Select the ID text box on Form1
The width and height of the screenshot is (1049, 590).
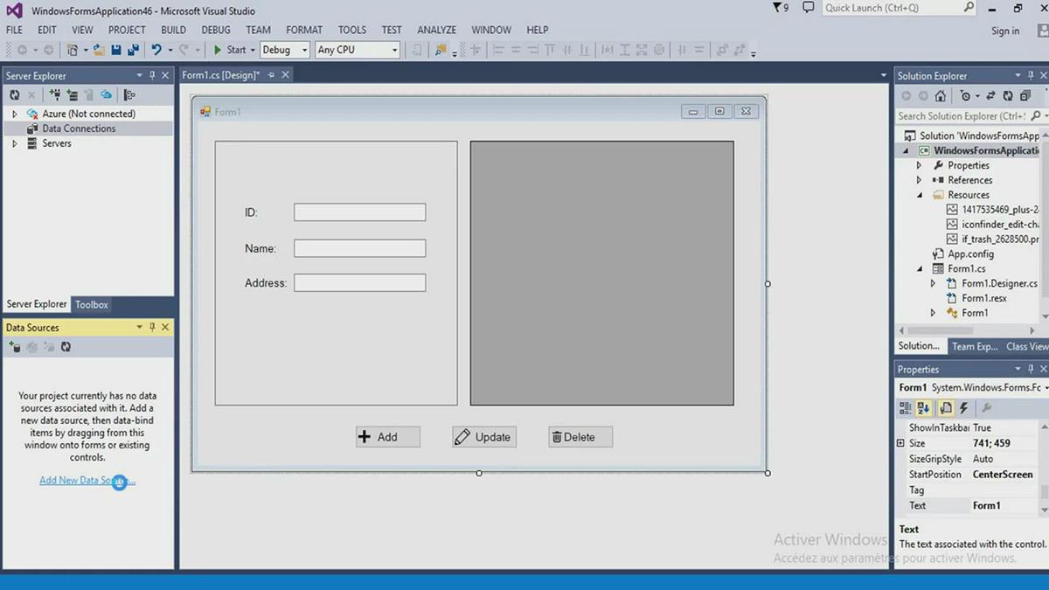click(x=359, y=212)
